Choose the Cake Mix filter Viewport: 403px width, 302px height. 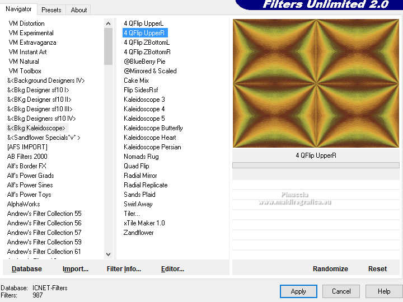(136, 81)
